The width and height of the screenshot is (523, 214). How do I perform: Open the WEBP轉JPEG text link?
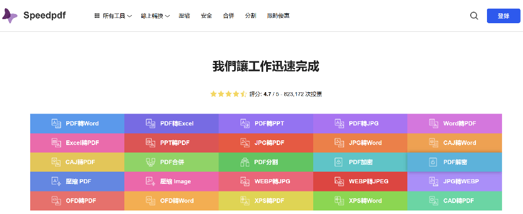368,182
